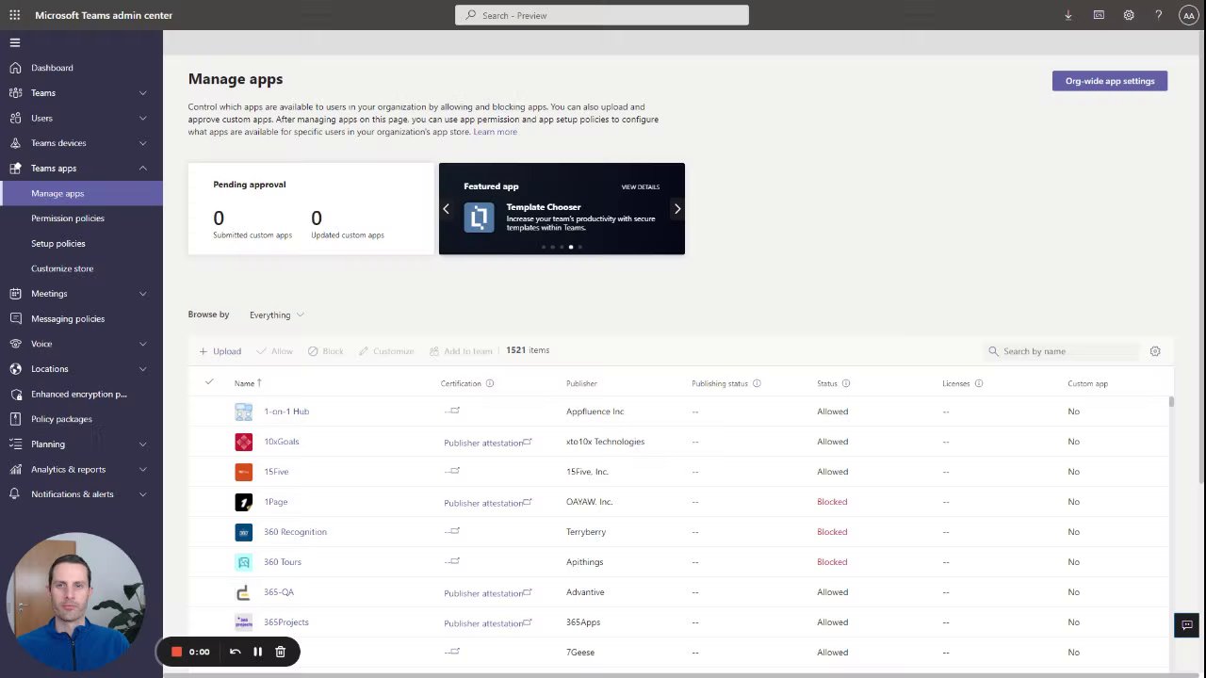Delete the recording with trash icon
The height and width of the screenshot is (678, 1206).
[x=280, y=652]
